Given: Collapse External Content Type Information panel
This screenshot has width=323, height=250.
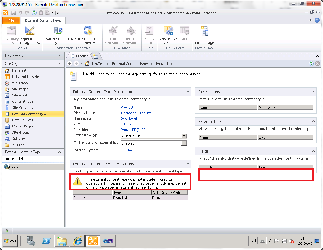Looking at the screenshot, I should 188,92.
